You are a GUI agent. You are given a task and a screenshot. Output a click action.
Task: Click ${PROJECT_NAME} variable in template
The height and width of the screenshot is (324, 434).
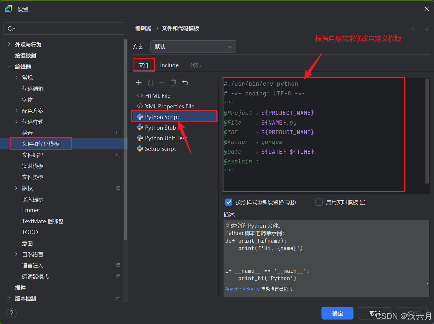(x=288, y=113)
